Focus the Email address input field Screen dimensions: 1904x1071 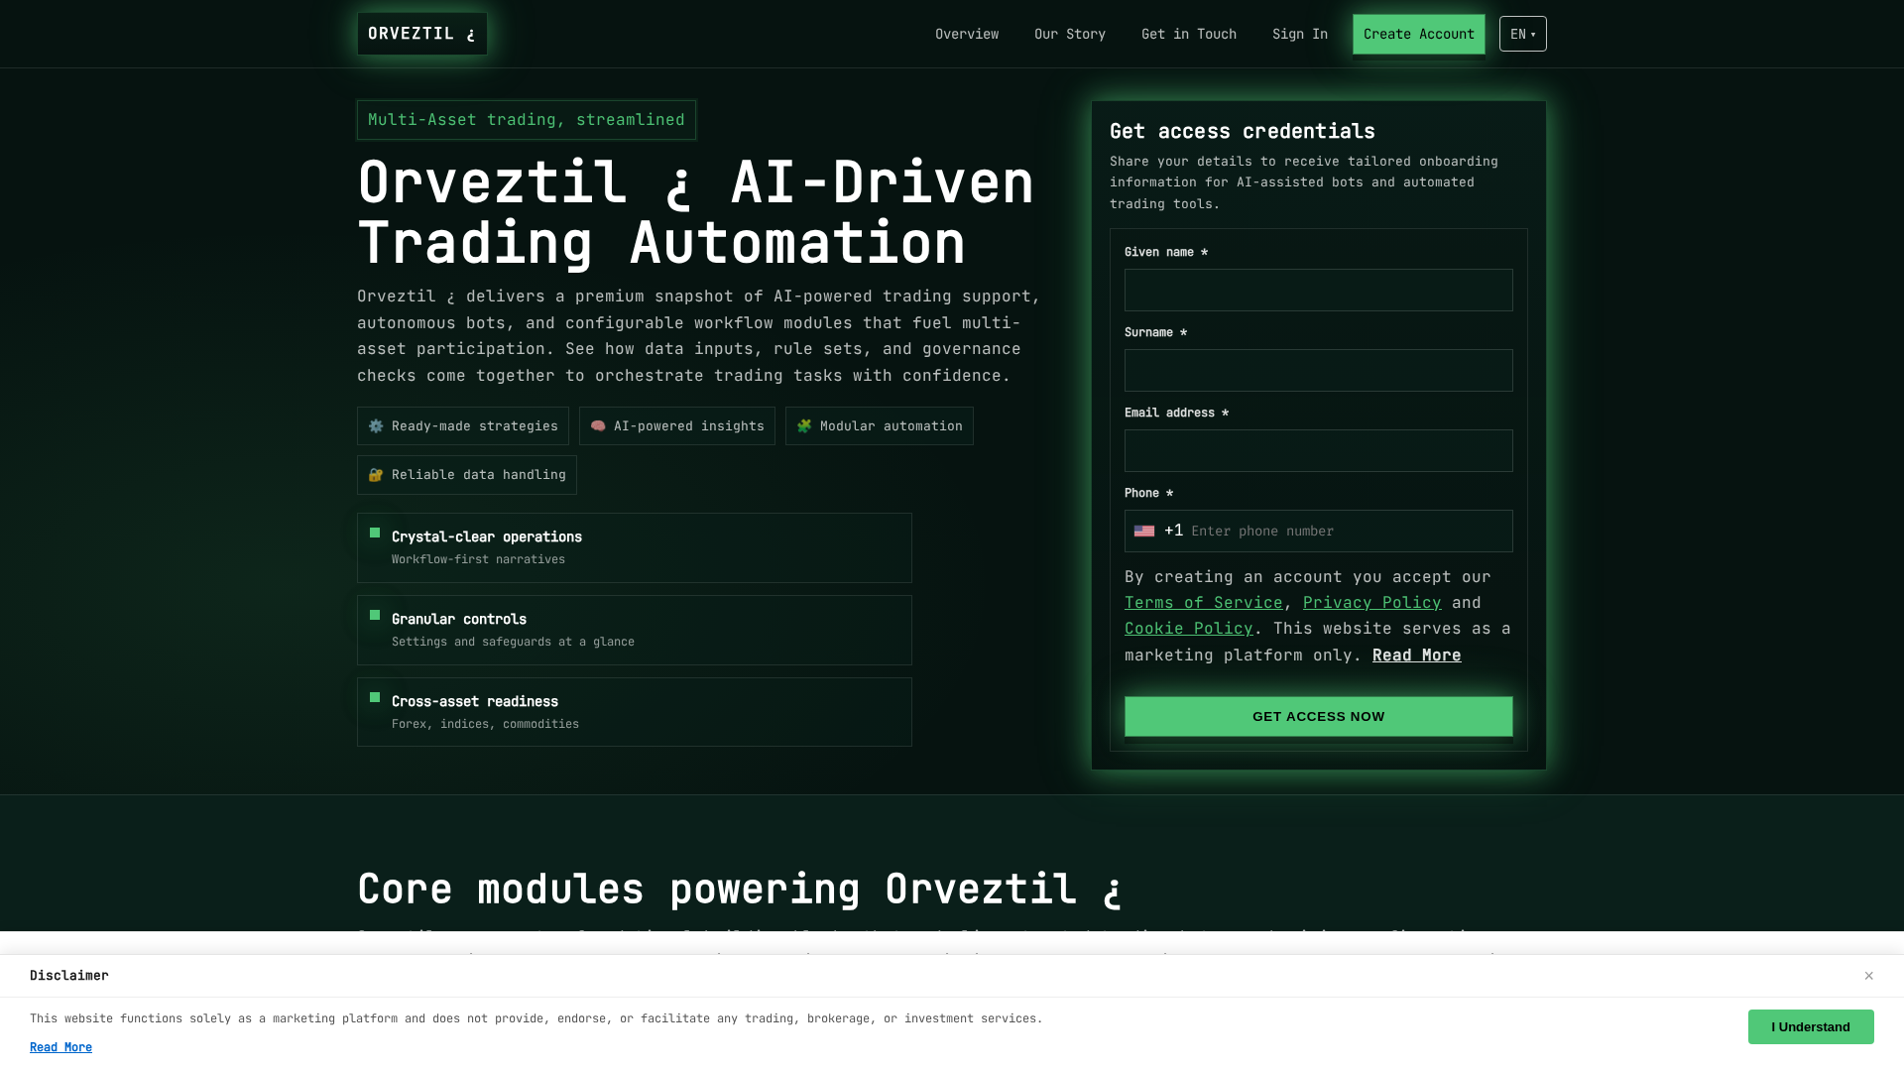coord(1319,451)
